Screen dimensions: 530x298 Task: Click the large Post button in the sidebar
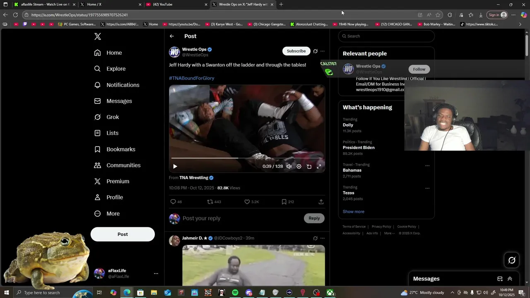tap(123, 234)
